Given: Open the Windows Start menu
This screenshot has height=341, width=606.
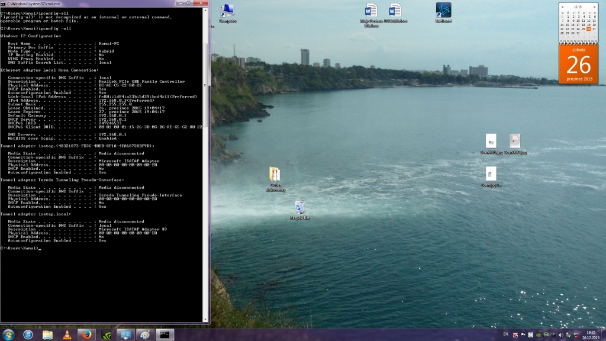Looking at the screenshot, I should (9, 334).
